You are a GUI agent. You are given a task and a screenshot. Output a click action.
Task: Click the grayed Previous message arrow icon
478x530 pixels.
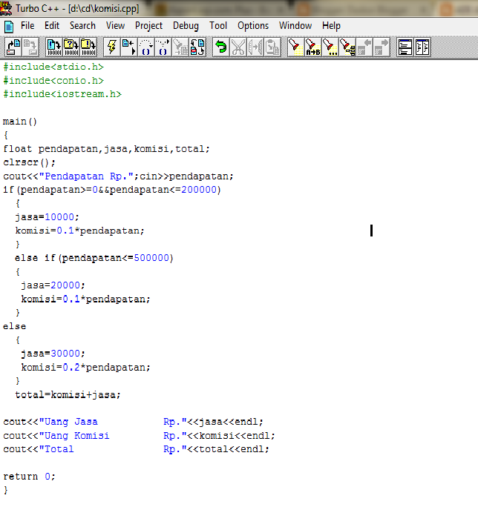point(364,47)
